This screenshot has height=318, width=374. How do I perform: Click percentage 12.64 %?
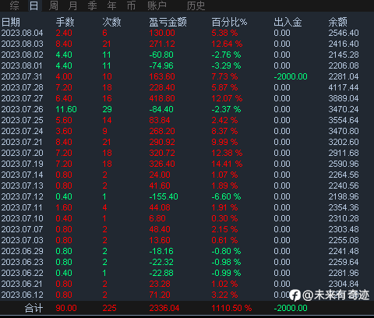(x=227, y=44)
